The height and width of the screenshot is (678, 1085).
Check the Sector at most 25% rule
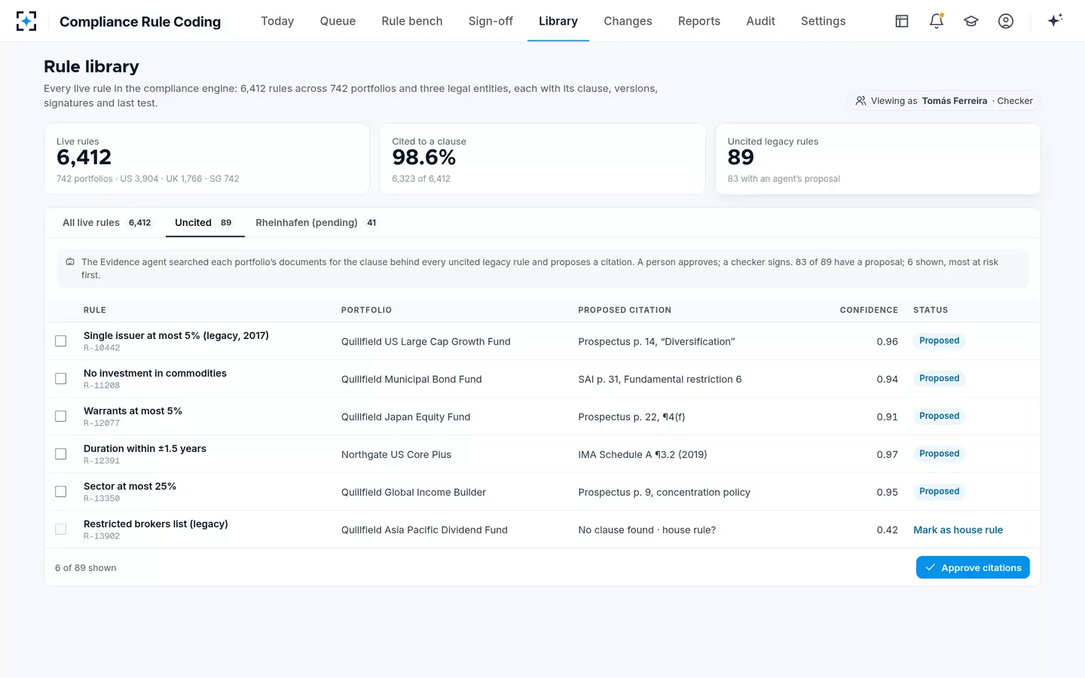[61, 492]
